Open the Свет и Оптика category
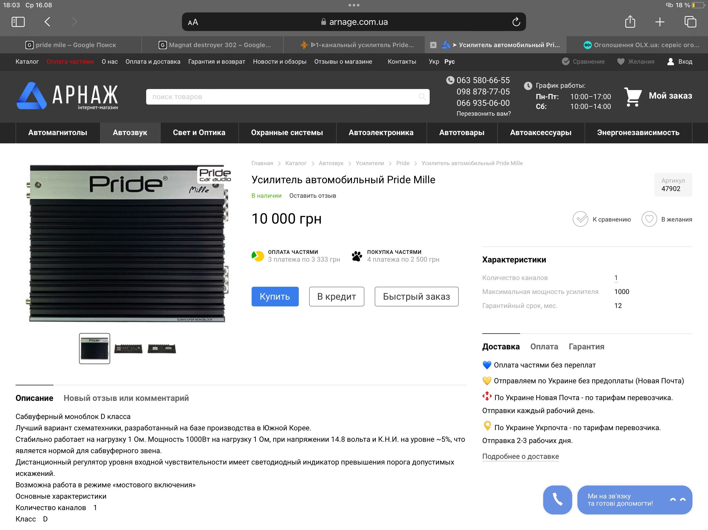708x530 pixels. click(199, 133)
